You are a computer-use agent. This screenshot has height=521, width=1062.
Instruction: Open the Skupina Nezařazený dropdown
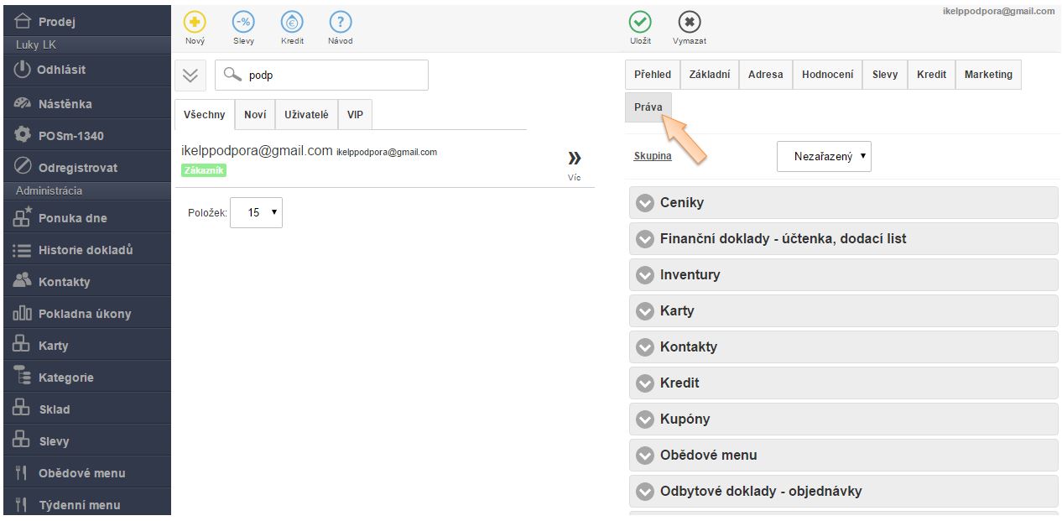click(823, 156)
